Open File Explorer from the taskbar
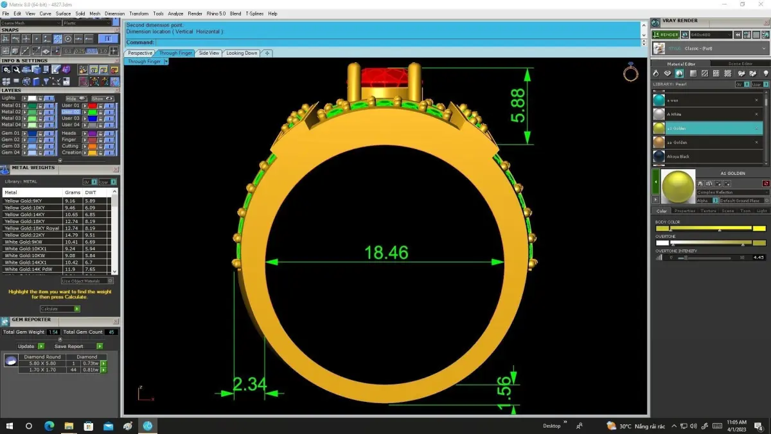The image size is (771, 434). [x=69, y=426]
